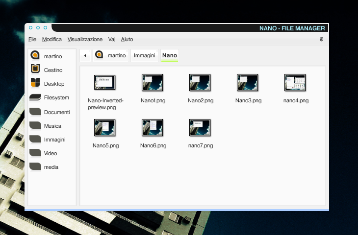Open the Visualizzazione menu
This screenshot has height=235, width=358.
click(85, 40)
